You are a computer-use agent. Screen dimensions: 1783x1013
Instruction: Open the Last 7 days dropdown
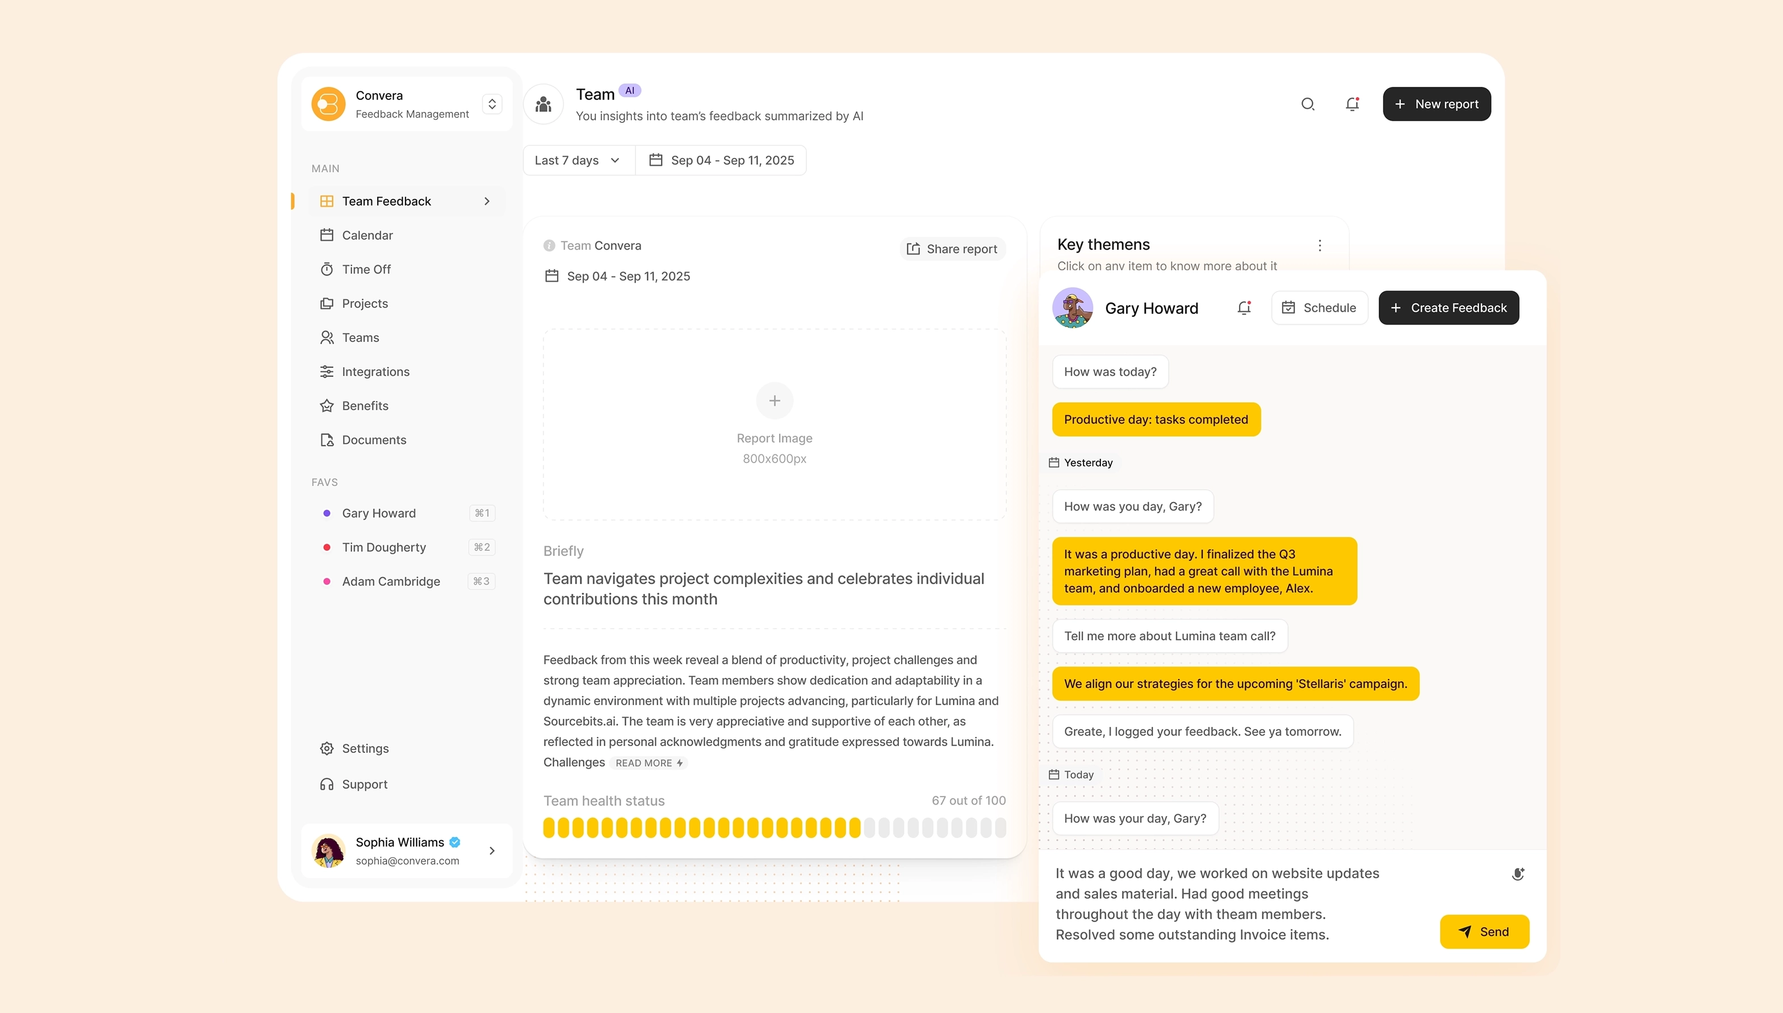click(x=577, y=161)
